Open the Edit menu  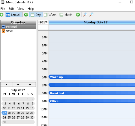(11, 9)
